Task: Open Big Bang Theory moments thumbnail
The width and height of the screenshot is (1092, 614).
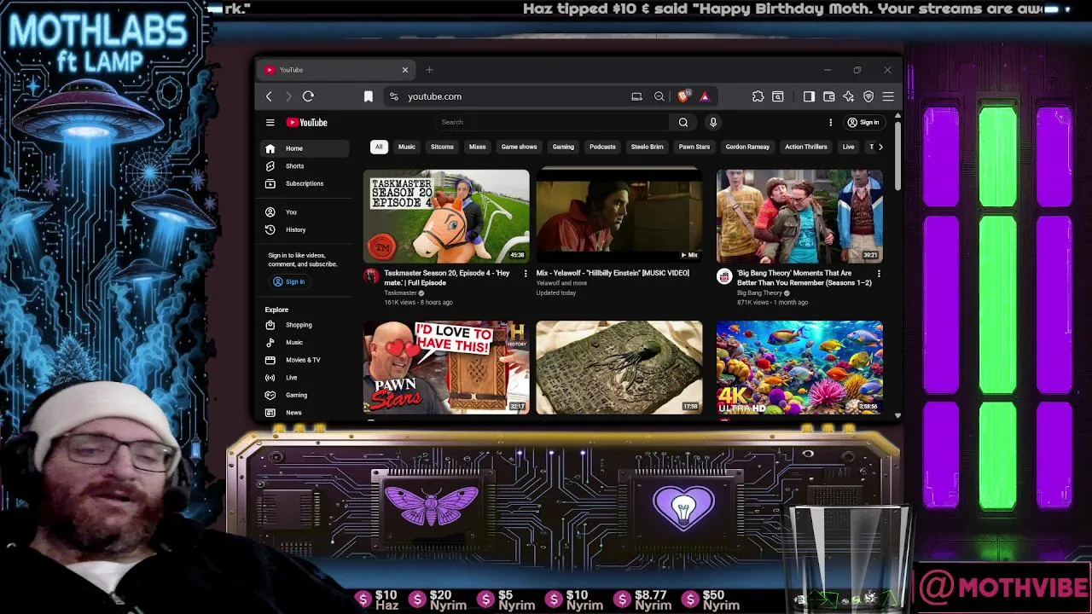Action: tap(799, 216)
